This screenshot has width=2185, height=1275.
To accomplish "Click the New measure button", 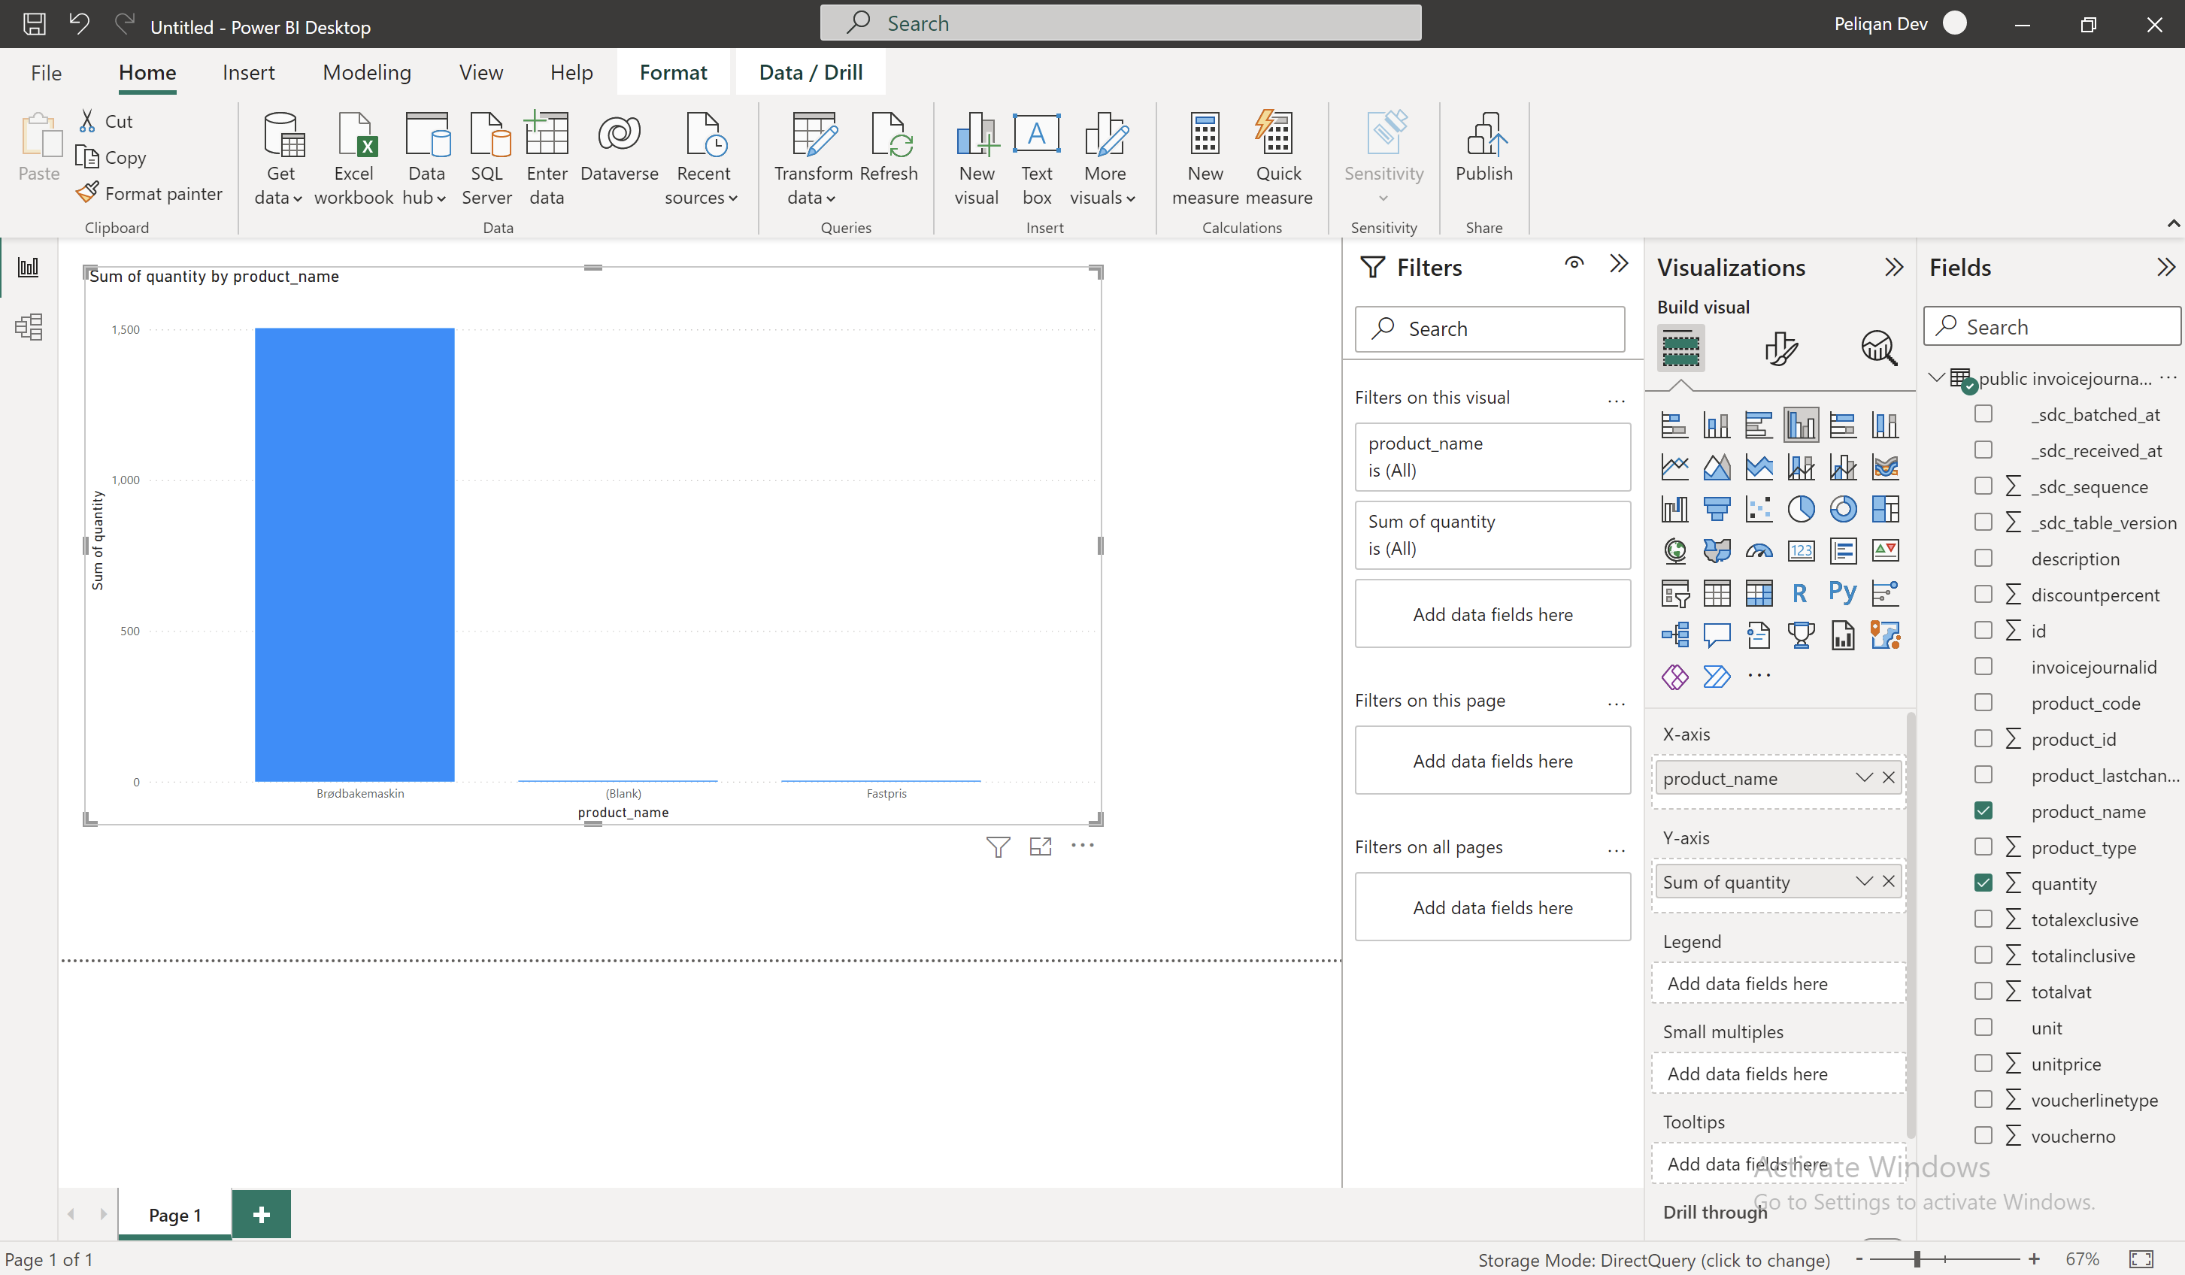I will (x=1205, y=159).
